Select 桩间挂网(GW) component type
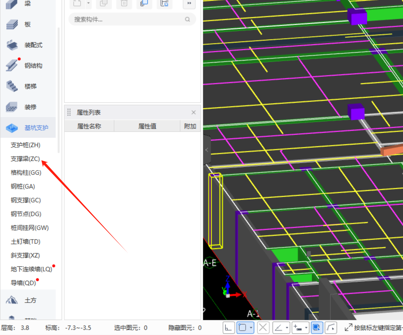Viewport: 403px width, 335px height. coord(30,228)
